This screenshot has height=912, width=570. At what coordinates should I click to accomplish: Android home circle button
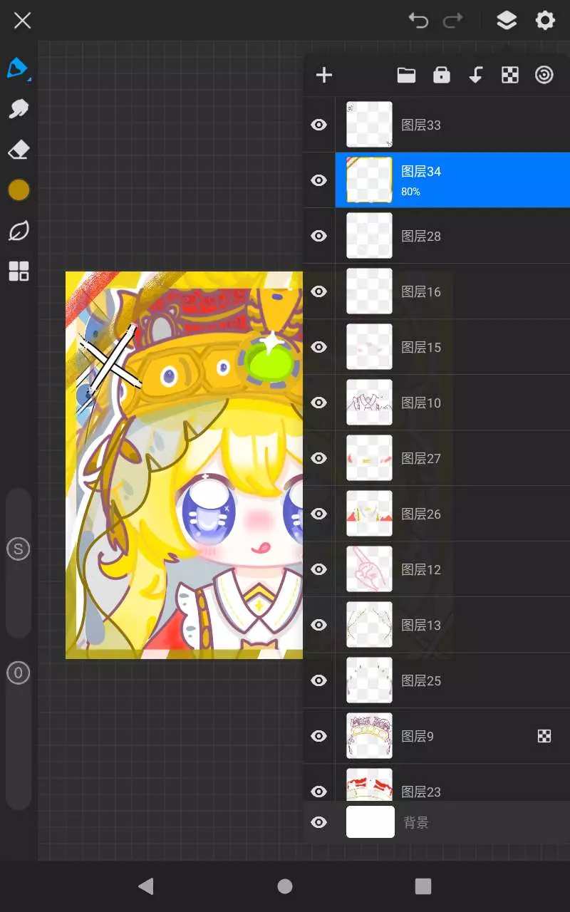point(285,886)
